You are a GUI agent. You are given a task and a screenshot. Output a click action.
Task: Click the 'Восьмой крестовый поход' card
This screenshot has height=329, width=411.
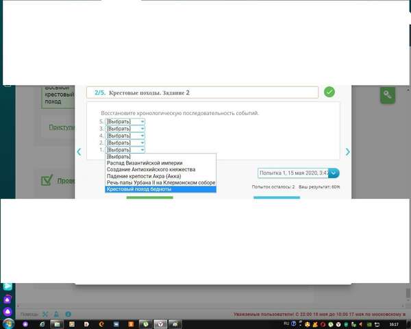point(58,97)
